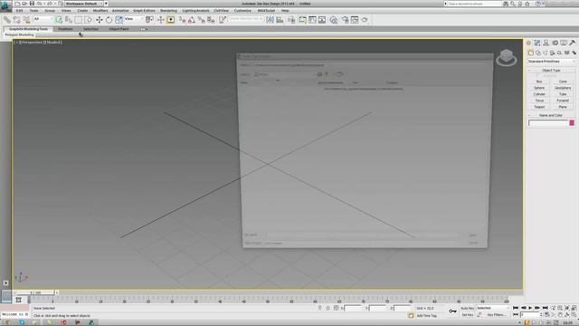Select the Cameras category in Create panel

pyautogui.click(x=553, y=53)
